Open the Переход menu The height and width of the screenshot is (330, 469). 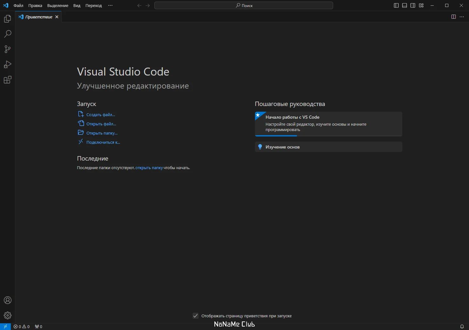coord(94,5)
